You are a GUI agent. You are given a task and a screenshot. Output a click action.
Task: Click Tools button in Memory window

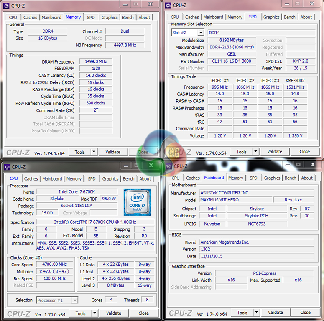[80, 152]
